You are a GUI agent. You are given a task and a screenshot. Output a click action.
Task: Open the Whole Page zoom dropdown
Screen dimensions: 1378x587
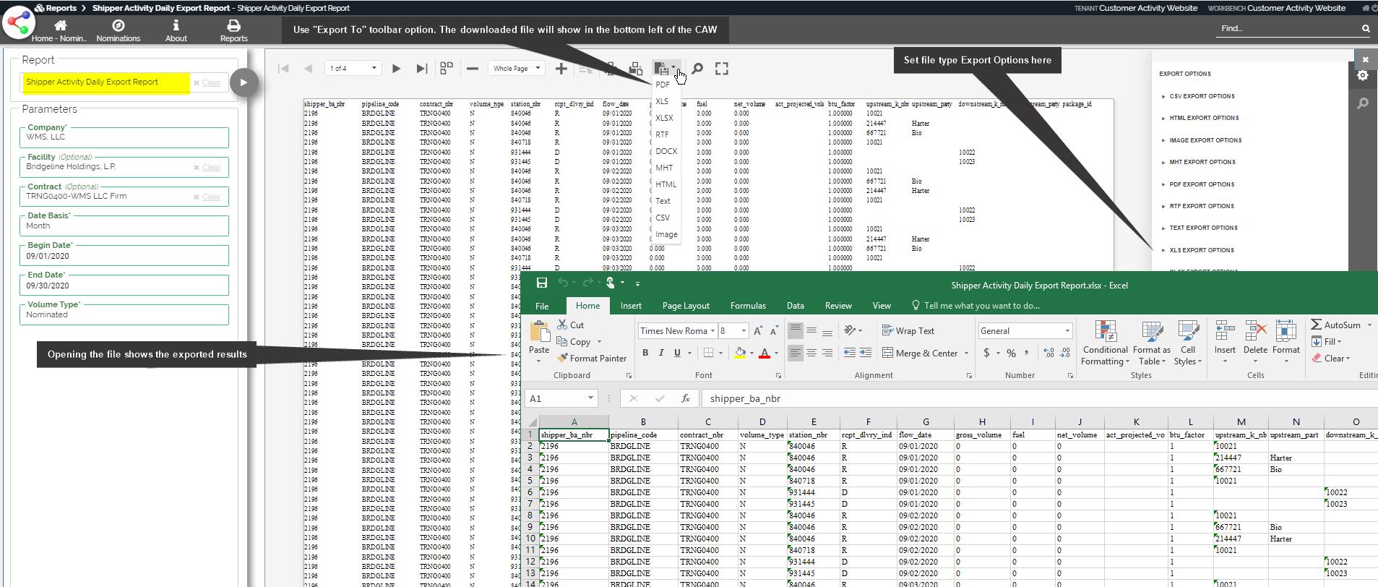pyautogui.click(x=517, y=69)
